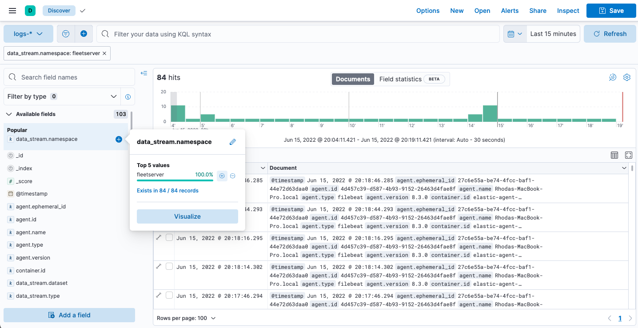Viewport: 638px width, 328px height.
Task: Open the logs-* data view selector
Action: pyautogui.click(x=28, y=33)
